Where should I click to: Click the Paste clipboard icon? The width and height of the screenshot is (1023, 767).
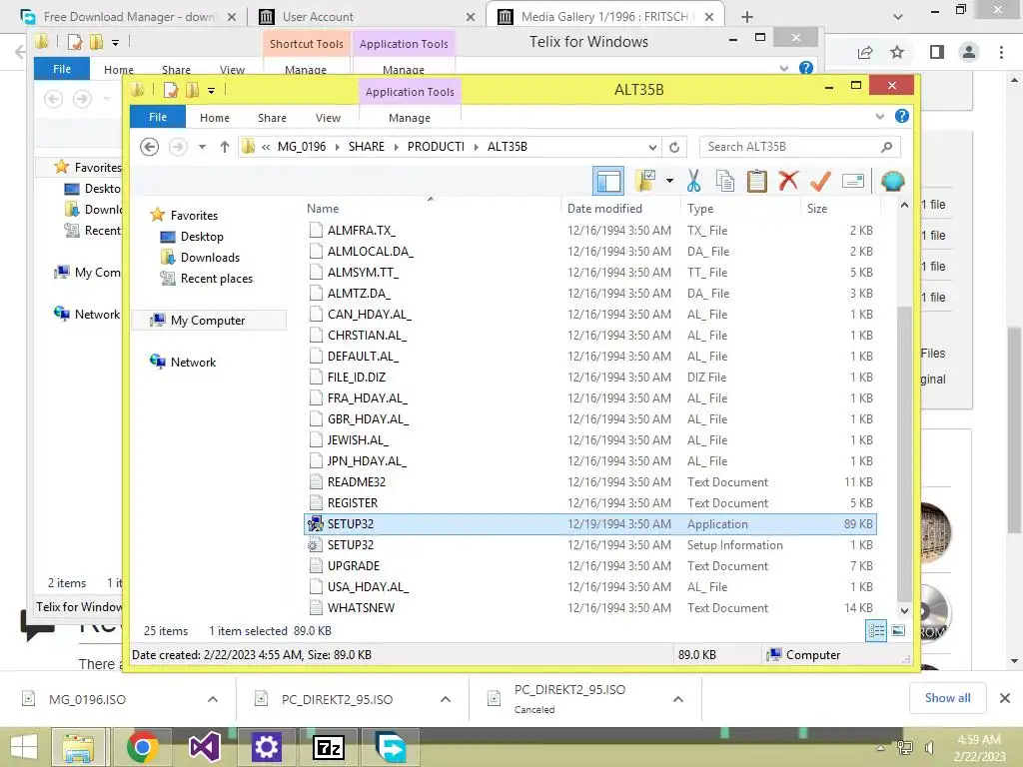757,181
